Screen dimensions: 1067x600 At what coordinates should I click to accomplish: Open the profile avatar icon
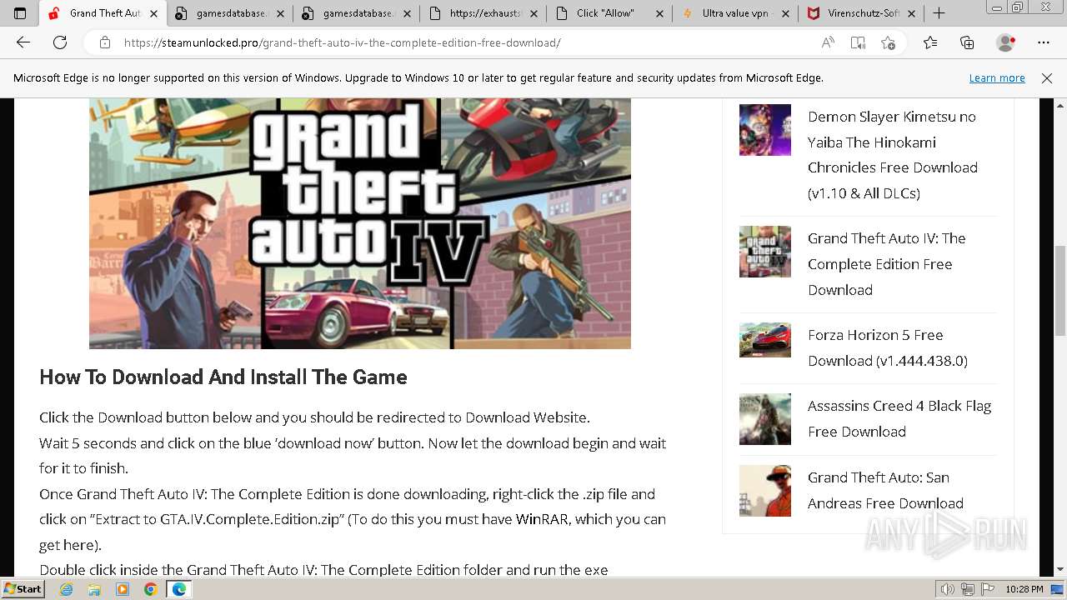(1006, 42)
